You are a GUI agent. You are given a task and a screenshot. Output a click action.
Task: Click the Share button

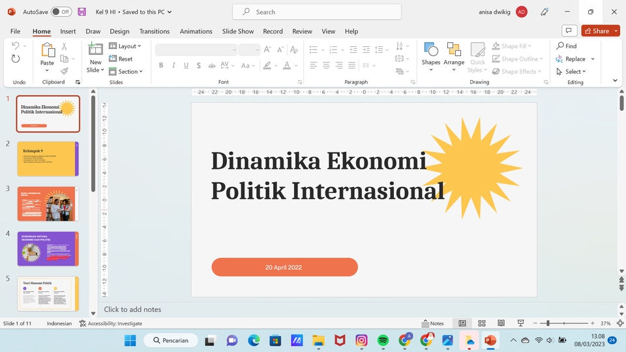[597, 31]
